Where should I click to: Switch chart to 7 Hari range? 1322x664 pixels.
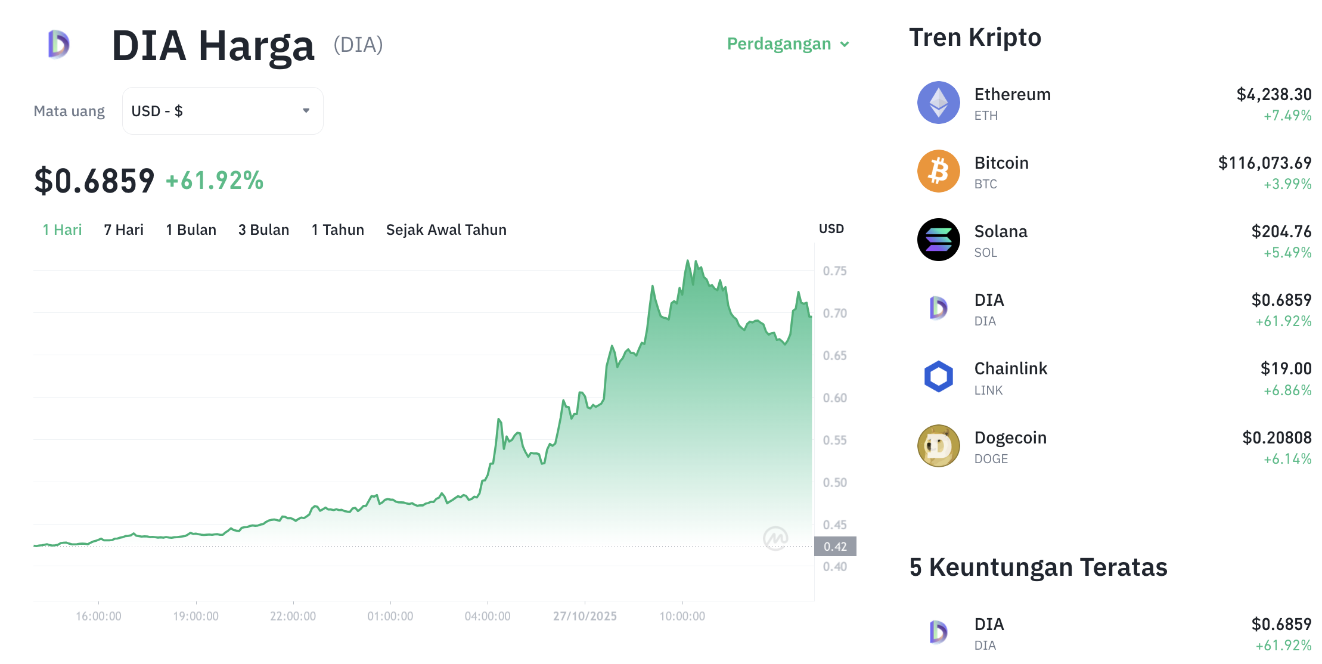point(123,230)
